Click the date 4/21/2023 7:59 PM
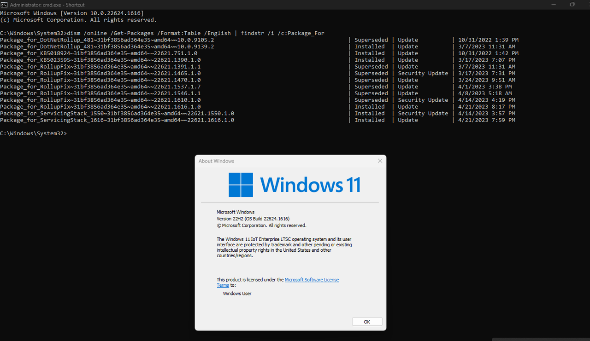This screenshot has width=590, height=341. coord(487,120)
